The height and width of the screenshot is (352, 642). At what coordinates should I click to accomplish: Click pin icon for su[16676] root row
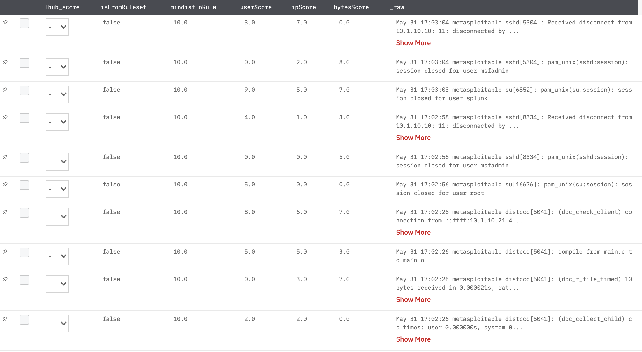pos(5,184)
